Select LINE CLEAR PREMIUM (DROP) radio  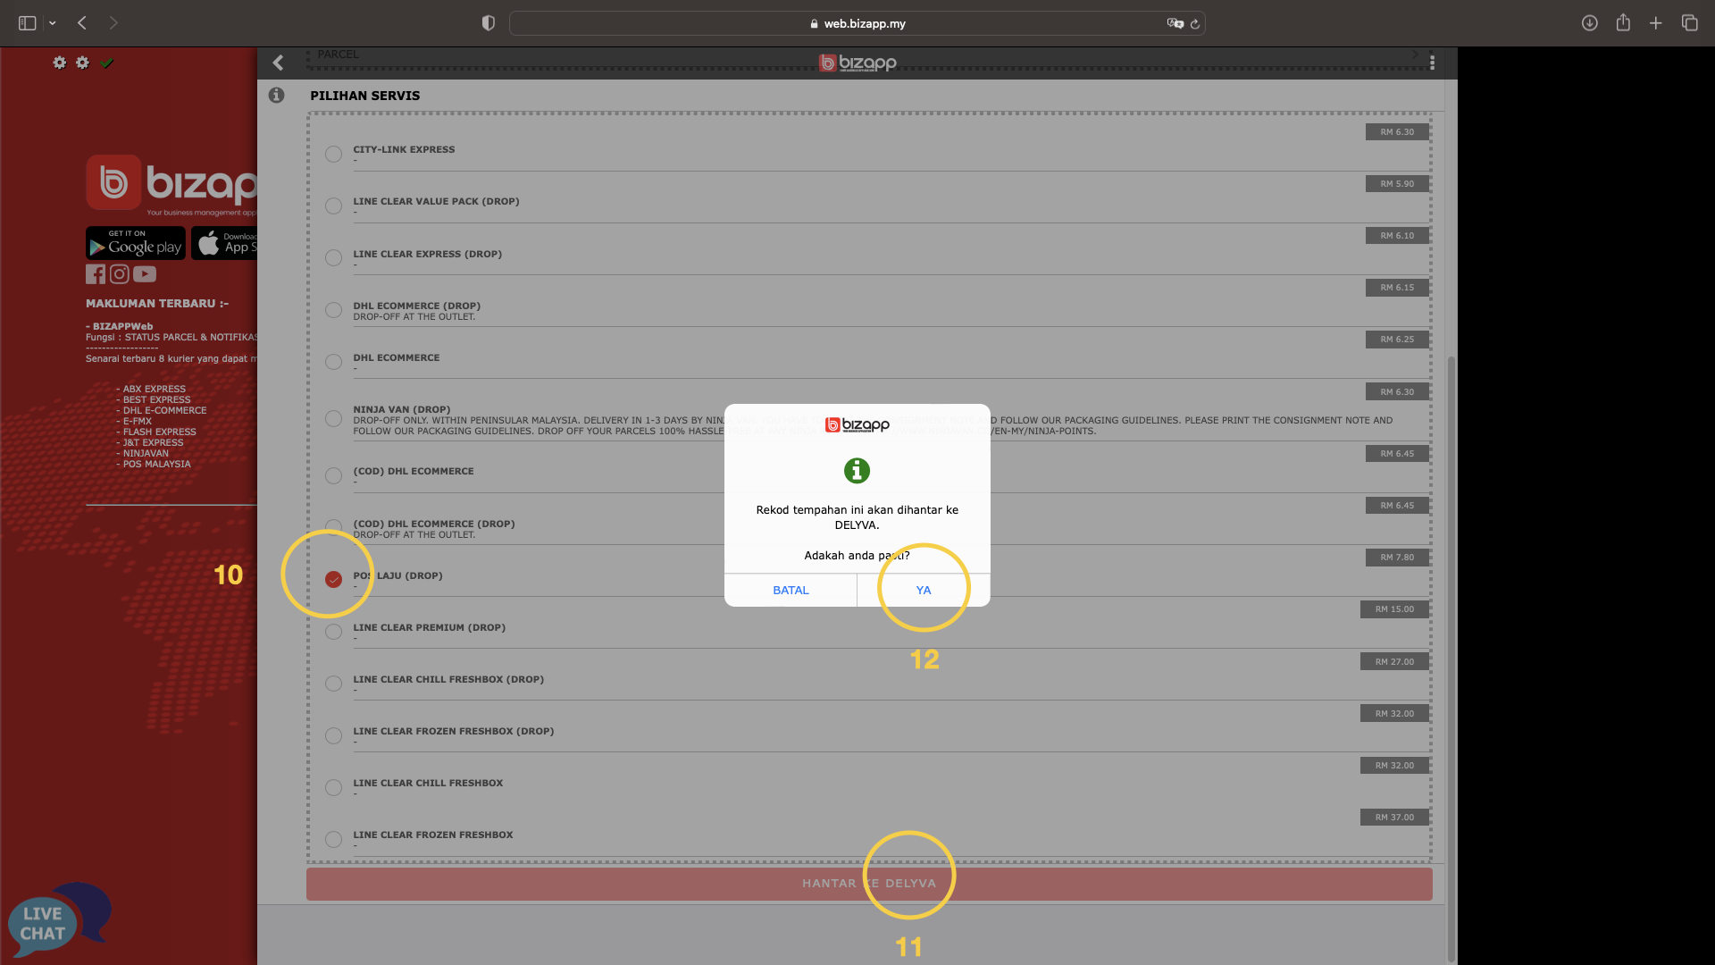coord(333,632)
